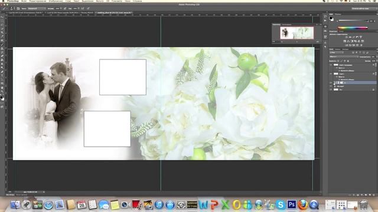The image size is (378, 212).
Task: Hide the Фон background layer
Action: (331, 90)
